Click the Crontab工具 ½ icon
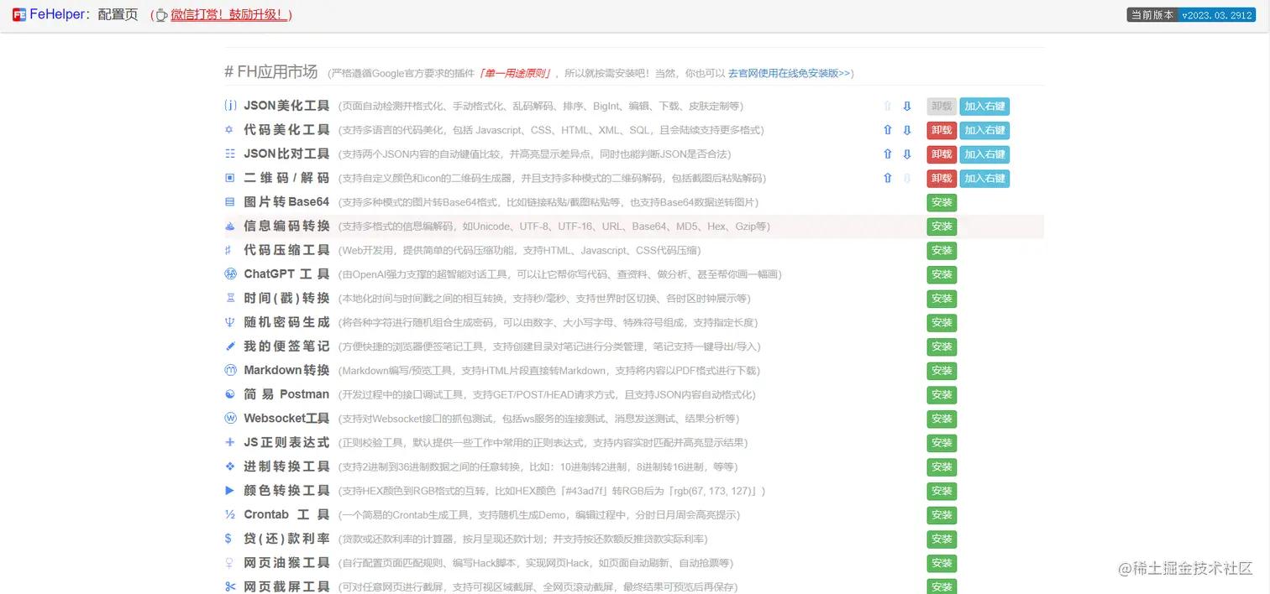The width and height of the screenshot is (1270, 594). (230, 514)
